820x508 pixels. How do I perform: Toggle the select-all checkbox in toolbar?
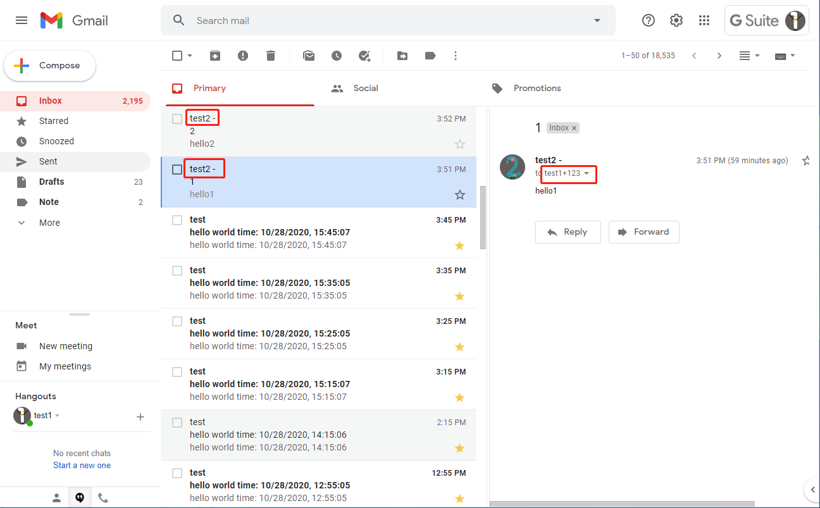177,56
